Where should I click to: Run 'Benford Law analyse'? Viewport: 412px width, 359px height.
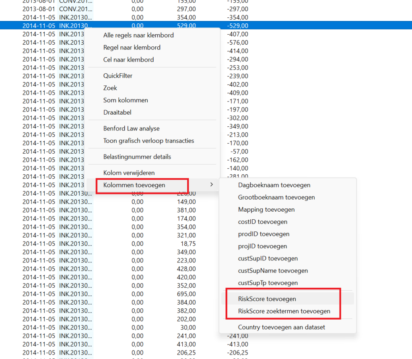(x=132, y=128)
